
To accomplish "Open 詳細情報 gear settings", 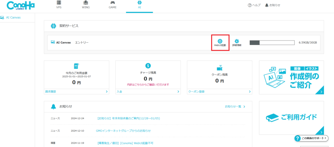I will point(237,43).
